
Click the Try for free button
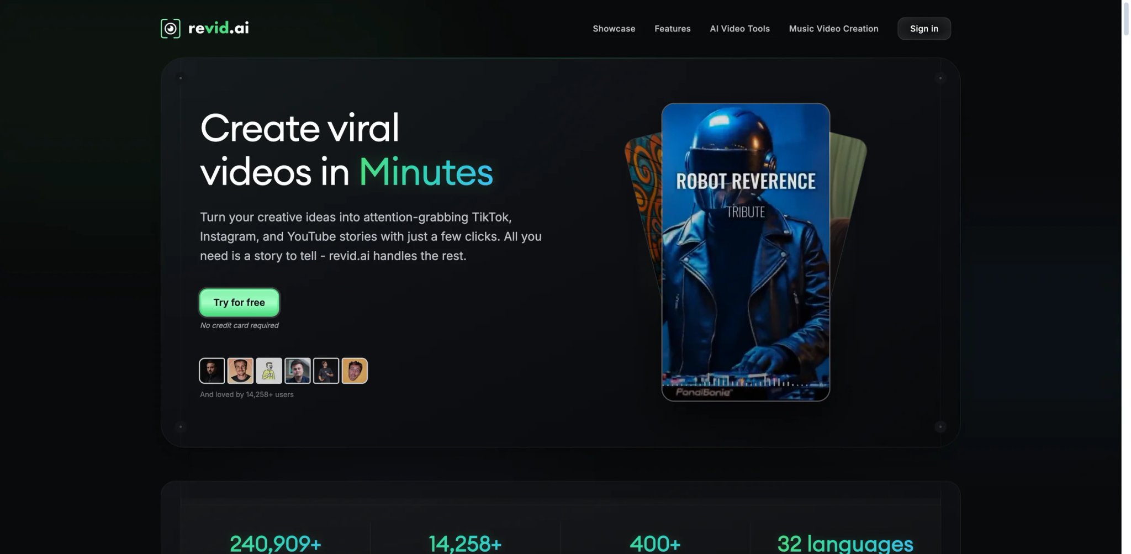click(239, 302)
